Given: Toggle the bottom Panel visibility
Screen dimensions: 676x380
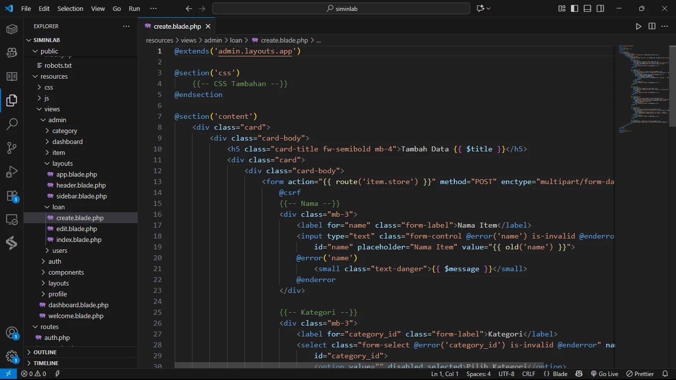Looking at the screenshot, I should point(587,8).
